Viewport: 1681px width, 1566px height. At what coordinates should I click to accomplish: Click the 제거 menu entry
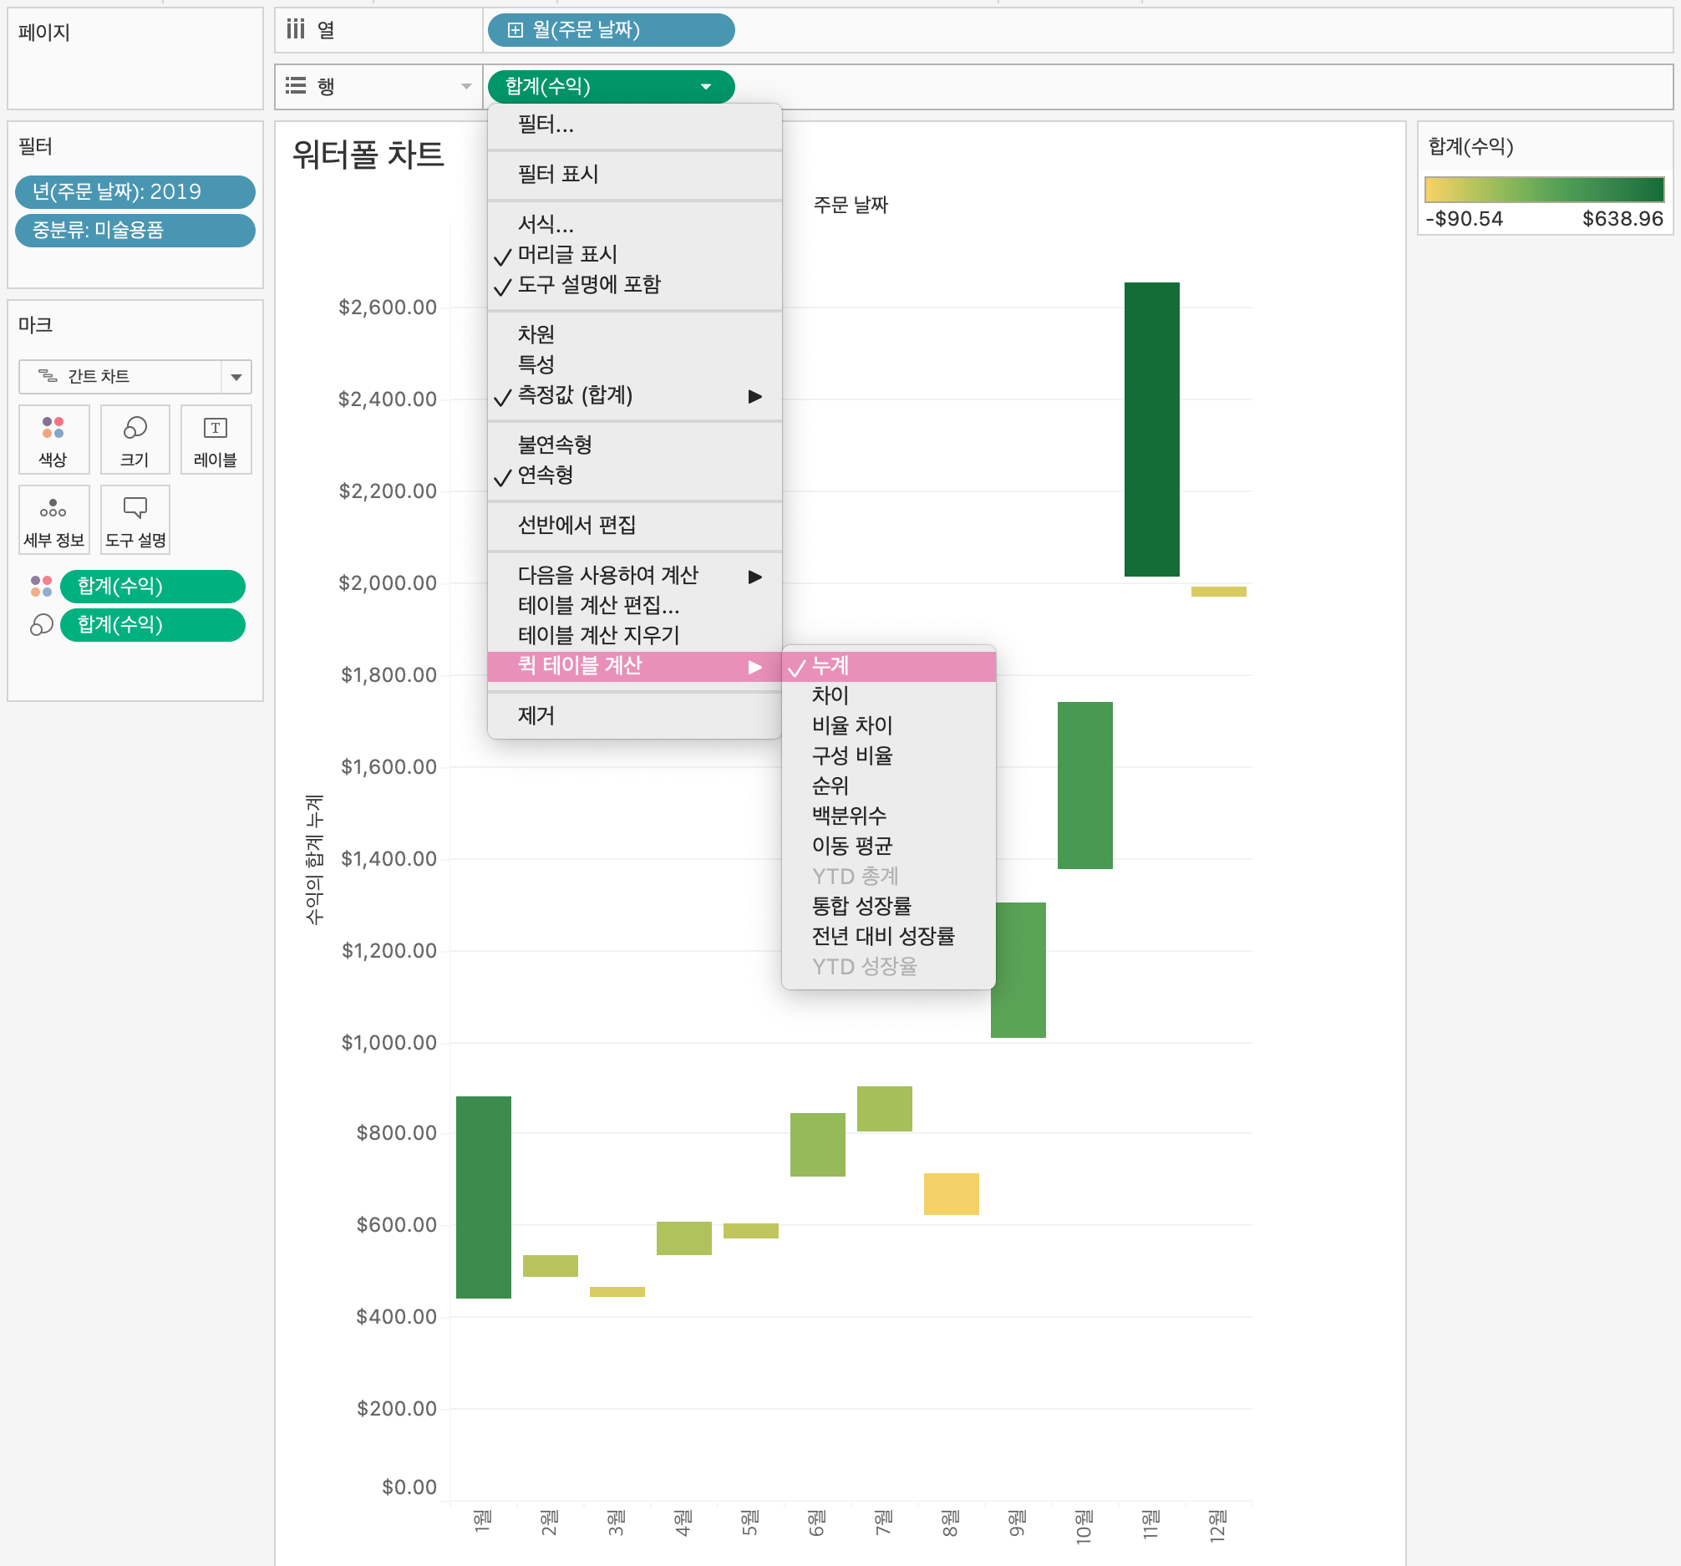pos(536,715)
